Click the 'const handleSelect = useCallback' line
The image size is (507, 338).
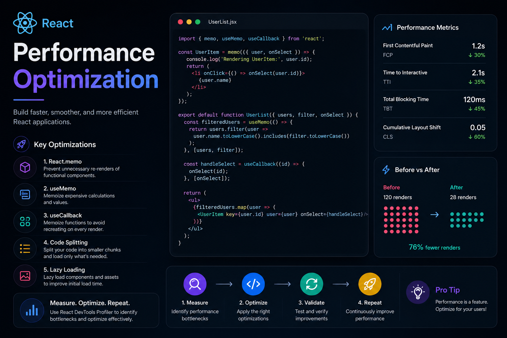pos(244,164)
